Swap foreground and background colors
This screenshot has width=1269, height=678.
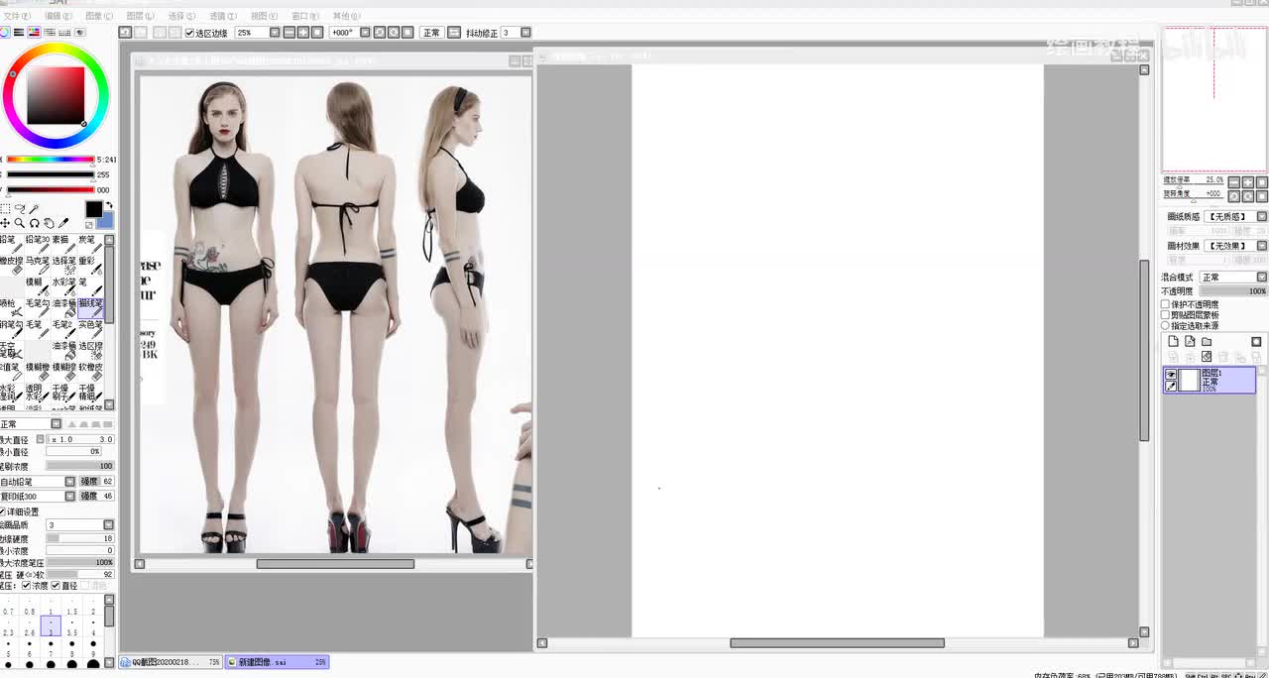coord(109,205)
